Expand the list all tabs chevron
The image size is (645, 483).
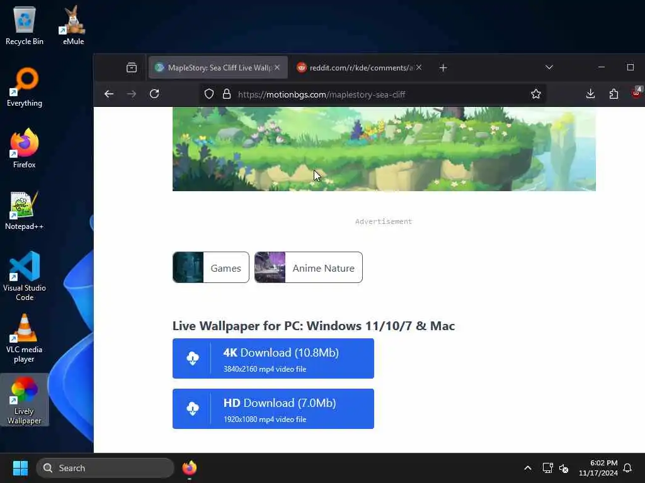pos(549,67)
